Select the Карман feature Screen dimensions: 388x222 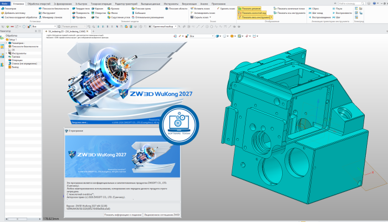[97, 8]
